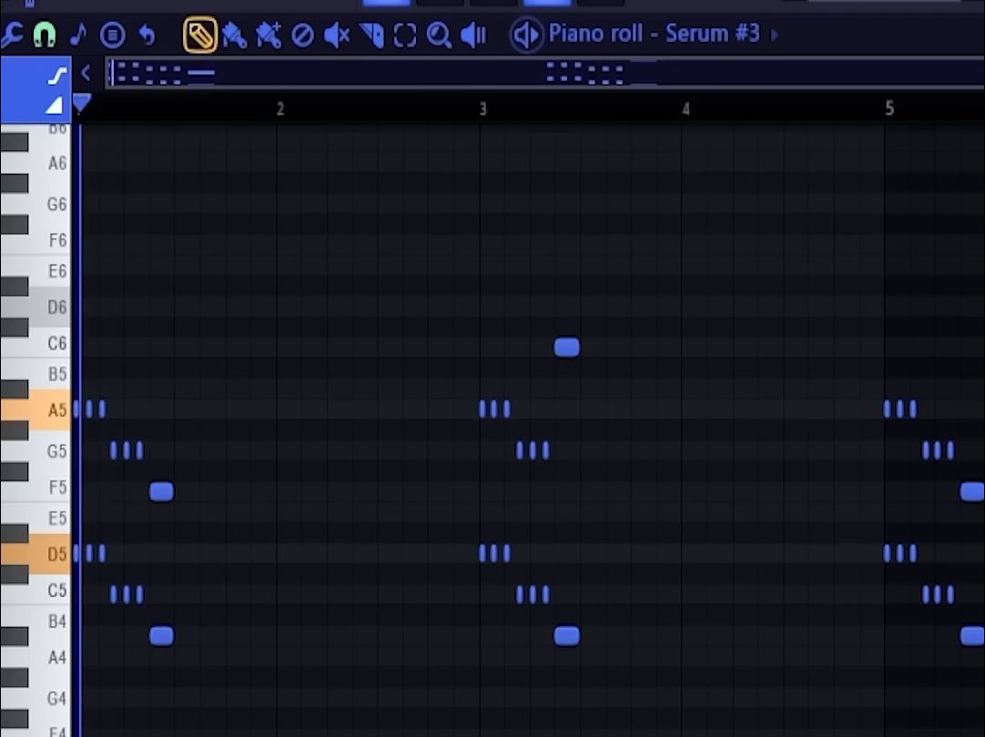985x737 pixels.
Task: Activate the dashed-square Select tool
Action: [405, 35]
